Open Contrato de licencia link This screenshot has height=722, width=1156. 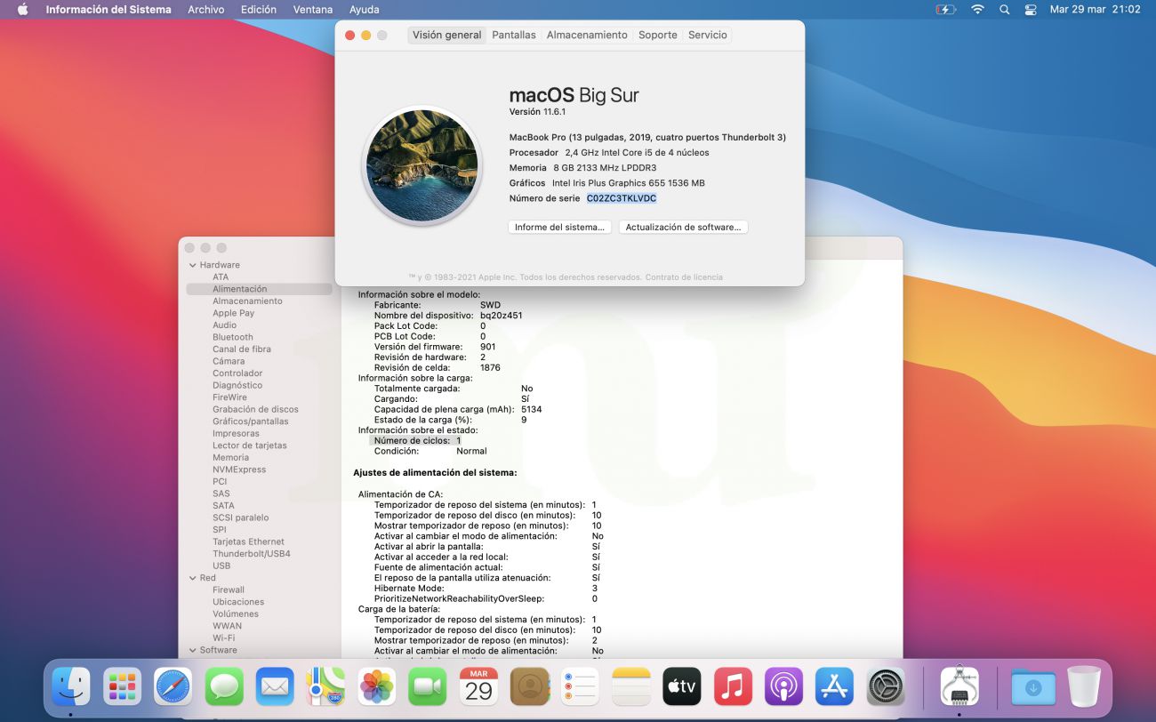pos(684,277)
